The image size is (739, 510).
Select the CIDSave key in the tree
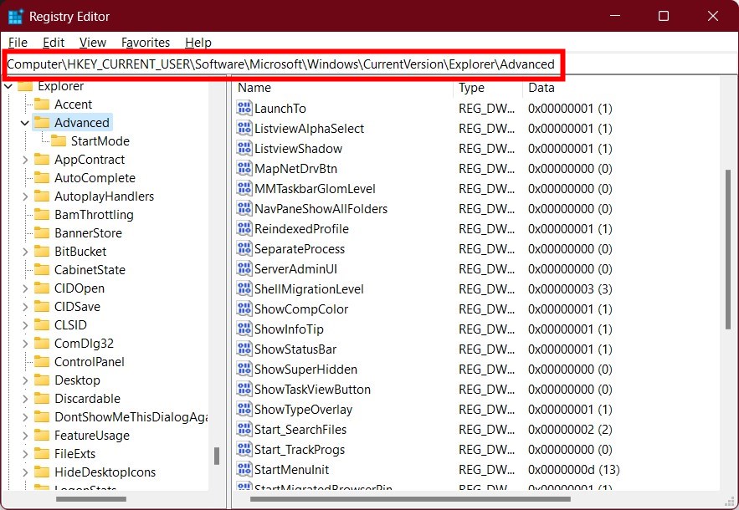(x=77, y=307)
